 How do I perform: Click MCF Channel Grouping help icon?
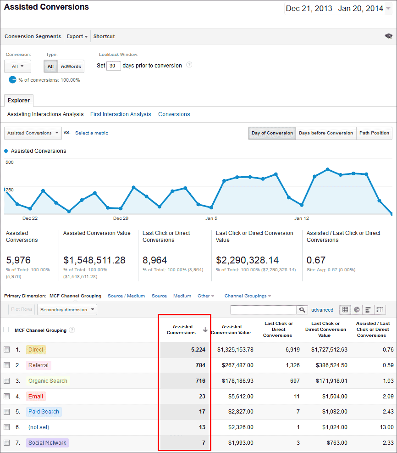point(72,330)
